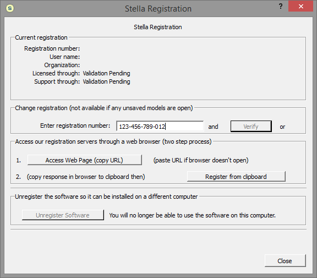This screenshot has width=317, height=278.
Task: Click Register from clipboard button
Action: point(236,177)
